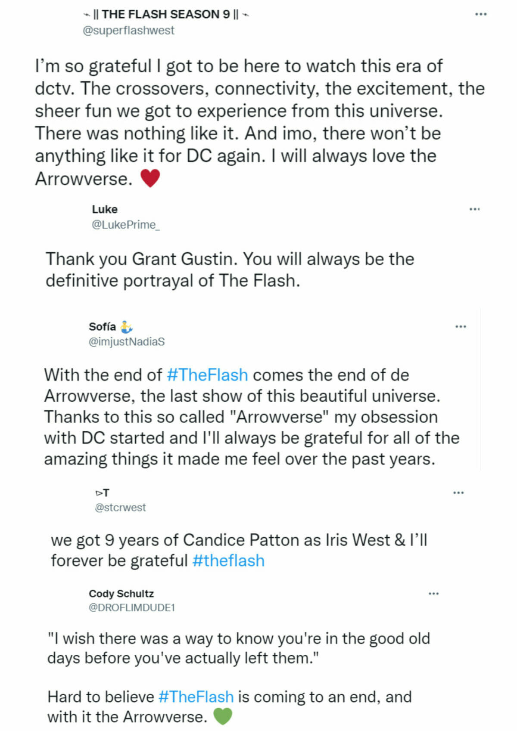Screen dimensions: 517x731
Task: Open more options on Luke's tweet
Action: pos(474,209)
